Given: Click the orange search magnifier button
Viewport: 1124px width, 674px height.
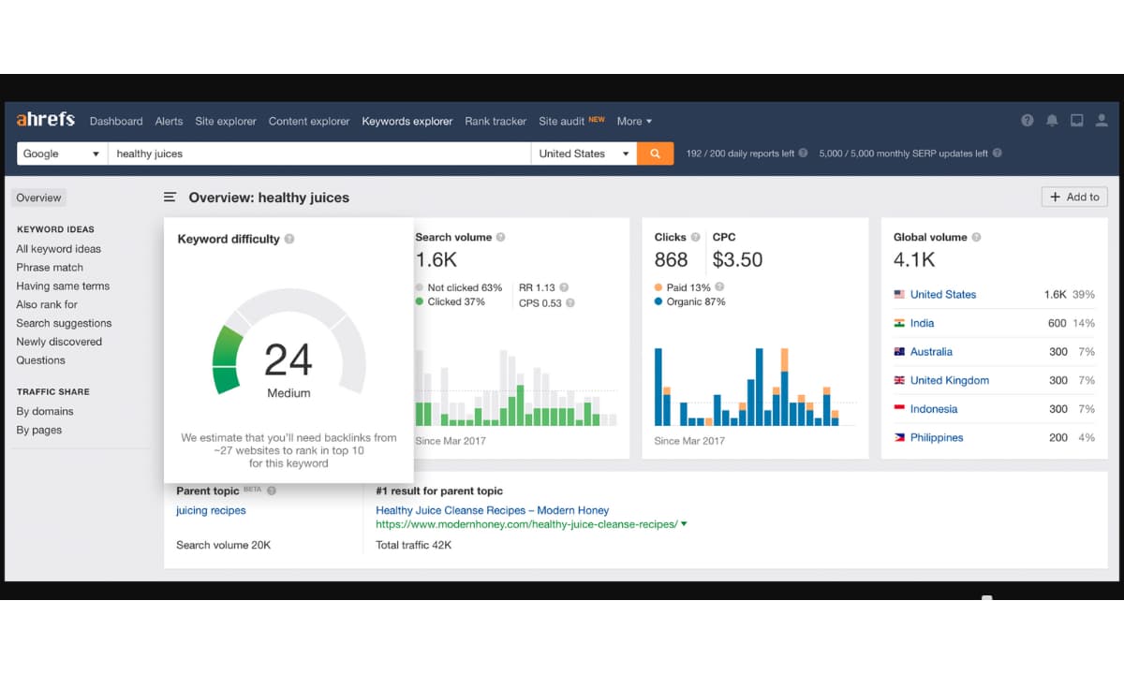Looking at the screenshot, I should pyautogui.click(x=655, y=154).
